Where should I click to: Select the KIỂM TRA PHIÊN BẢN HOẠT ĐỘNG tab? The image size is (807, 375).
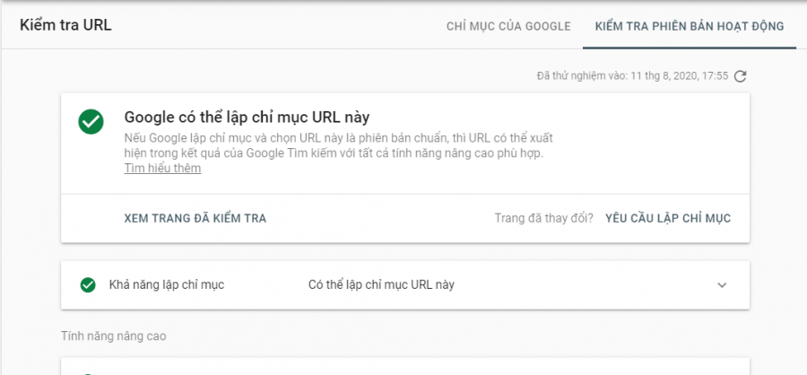(x=690, y=26)
